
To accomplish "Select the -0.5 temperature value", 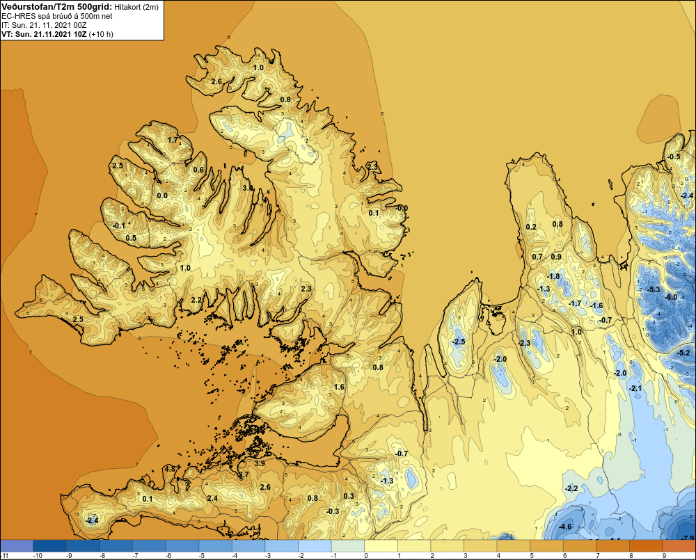I will (674, 157).
